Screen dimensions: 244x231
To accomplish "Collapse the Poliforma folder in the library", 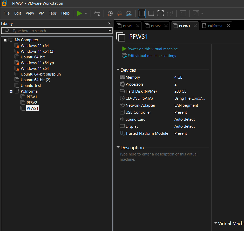I will (11, 91).
